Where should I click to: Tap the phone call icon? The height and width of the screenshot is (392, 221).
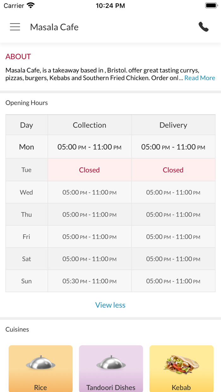click(204, 27)
